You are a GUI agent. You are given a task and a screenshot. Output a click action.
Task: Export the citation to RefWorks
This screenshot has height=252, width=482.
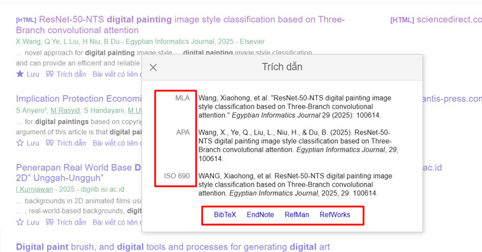[334, 215]
